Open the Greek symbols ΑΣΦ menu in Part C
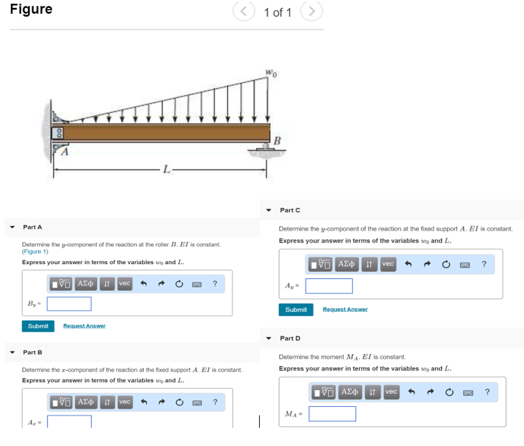Screen dimensions: 524x446 tap(347, 264)
